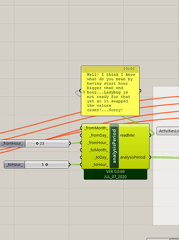Click the _fromHour_ slider handle at 23
179x240 pixels.
37,143
